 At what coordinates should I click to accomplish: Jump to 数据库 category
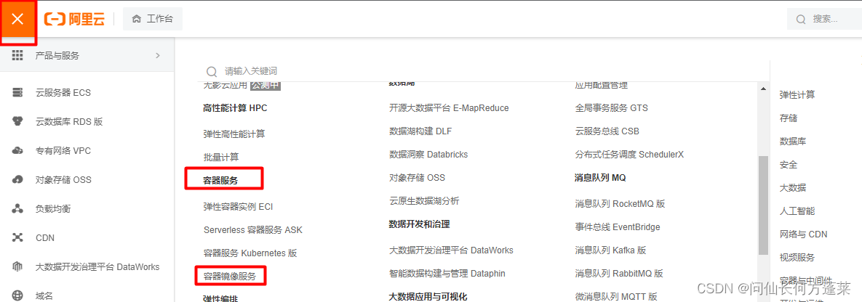793,141
